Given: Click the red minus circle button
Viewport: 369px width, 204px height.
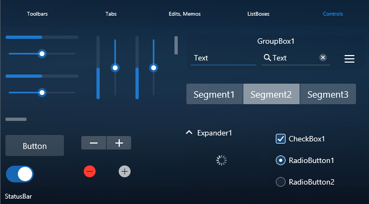Looking at the screenshot, I should coord(89,172).
